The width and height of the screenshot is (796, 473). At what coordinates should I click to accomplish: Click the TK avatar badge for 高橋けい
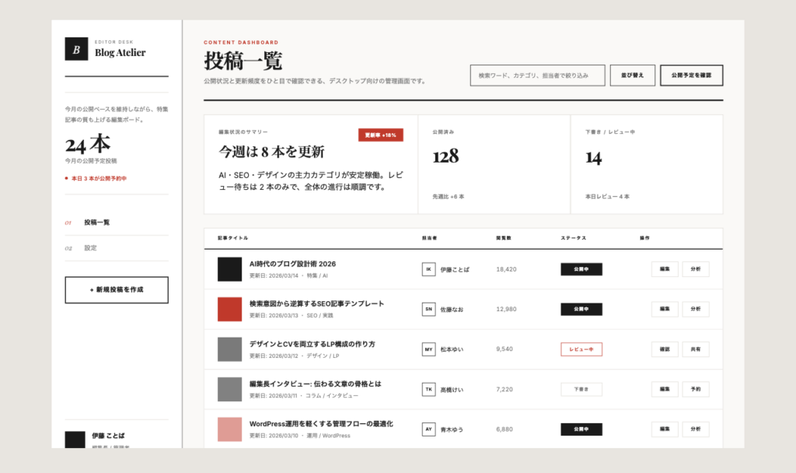[x=428, y=389]
